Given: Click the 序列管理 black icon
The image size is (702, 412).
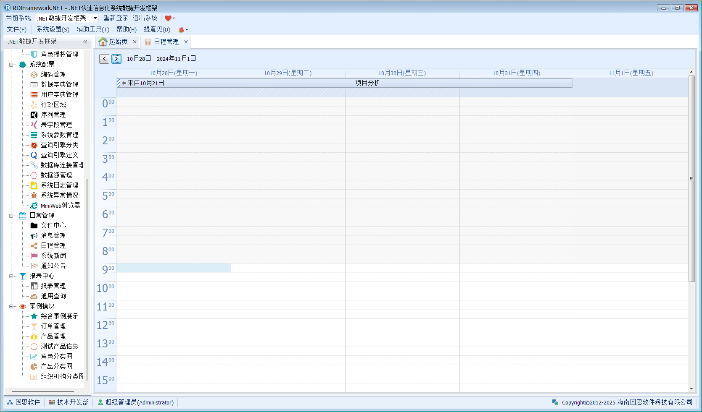Looking at the screenshot, I should click(x=34, y=115).
